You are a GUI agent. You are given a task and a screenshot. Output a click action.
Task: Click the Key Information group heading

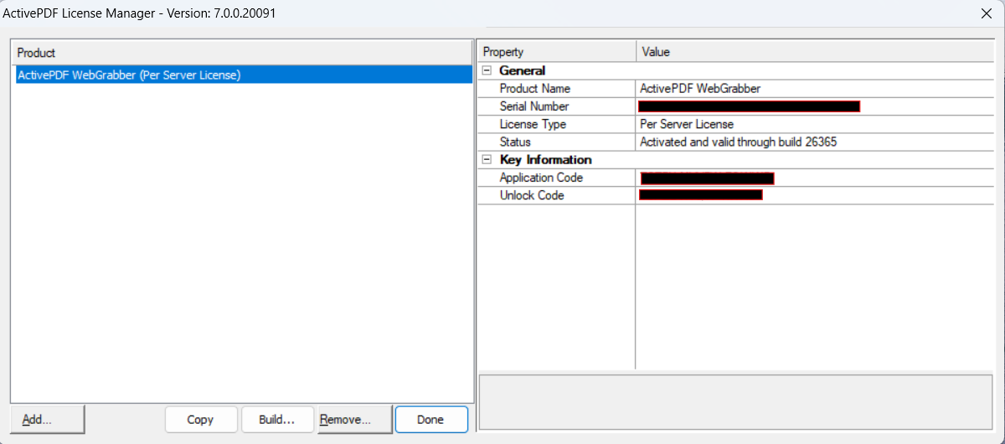pos(545,160)
